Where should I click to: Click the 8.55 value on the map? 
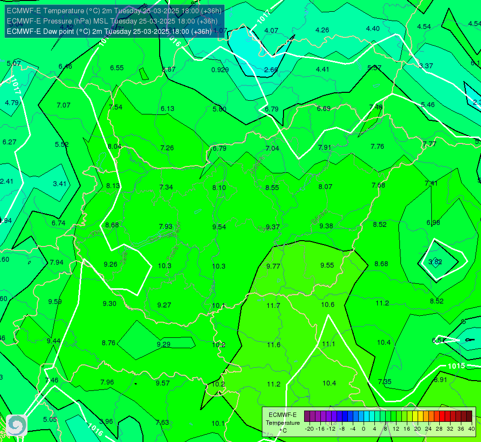tap(272, 188)
